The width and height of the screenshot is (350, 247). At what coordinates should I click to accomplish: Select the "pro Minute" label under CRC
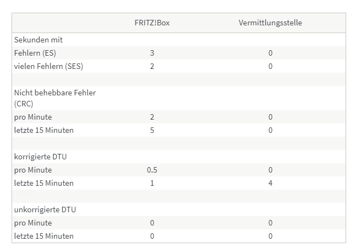pos(33,117)
